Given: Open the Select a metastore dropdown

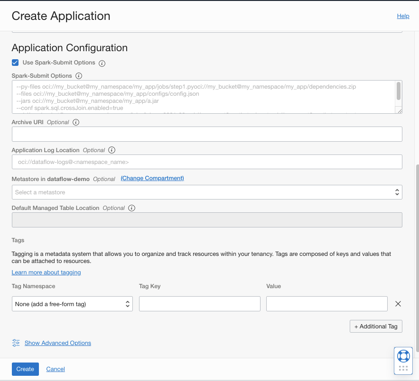Looking at the screenshot, I should tap(207, 192).
